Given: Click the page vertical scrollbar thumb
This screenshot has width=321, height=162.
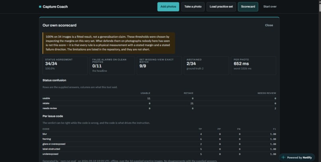Looking at the screenshot, I should [320, 7].
